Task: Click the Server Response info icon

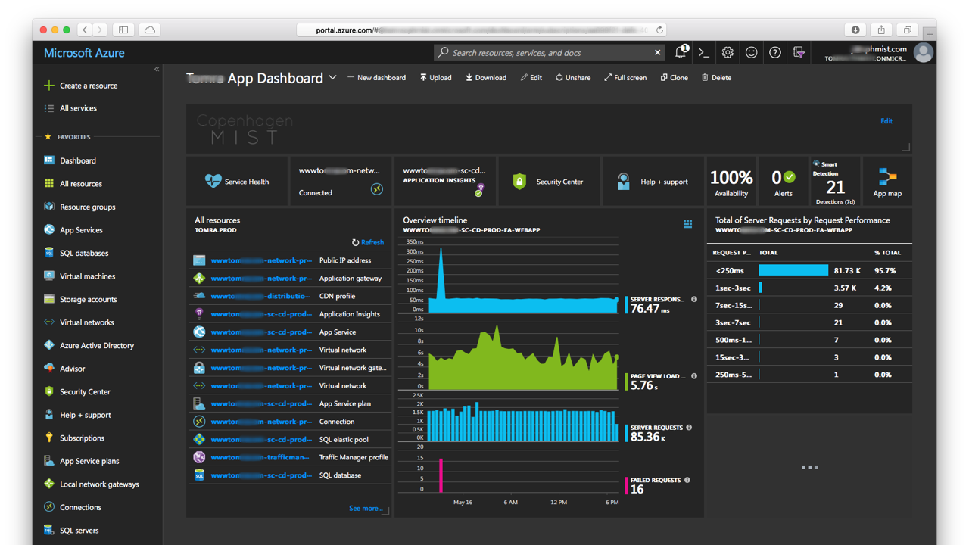Action: (x=694, y=299)
